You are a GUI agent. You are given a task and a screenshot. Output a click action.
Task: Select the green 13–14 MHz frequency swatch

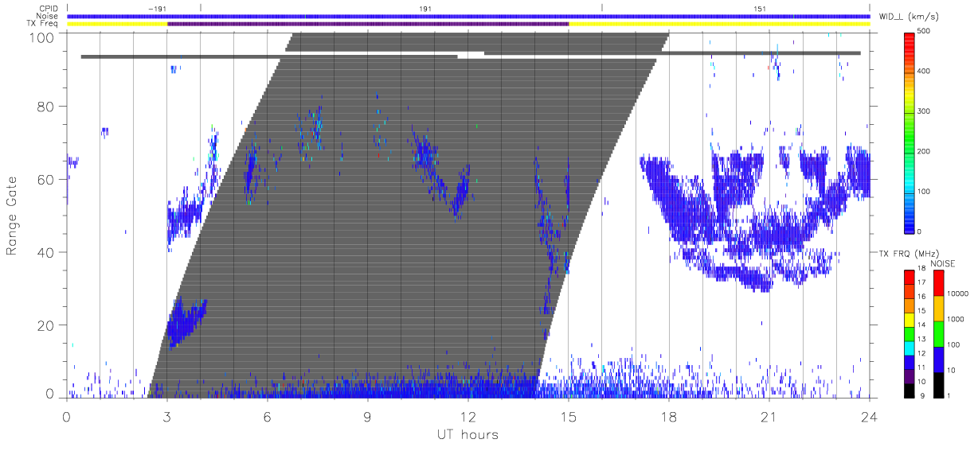tap(909, 333)
